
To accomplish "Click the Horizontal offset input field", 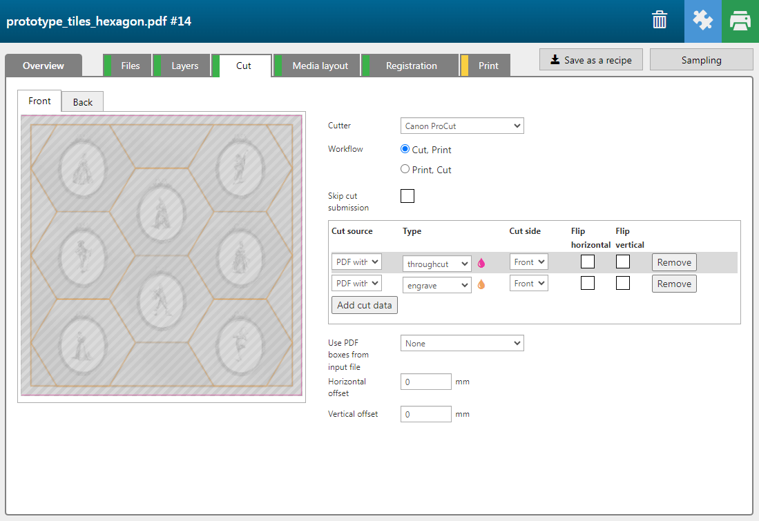I will click(x=426, y=382).
